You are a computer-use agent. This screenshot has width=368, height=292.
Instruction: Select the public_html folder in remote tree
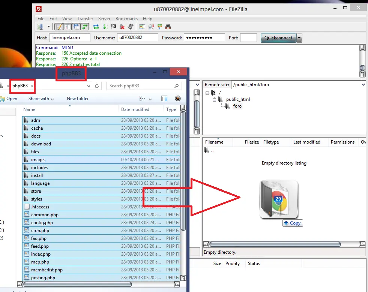238,99
